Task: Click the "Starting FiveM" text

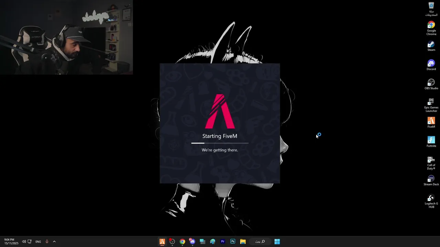Action: coord(220,136)
